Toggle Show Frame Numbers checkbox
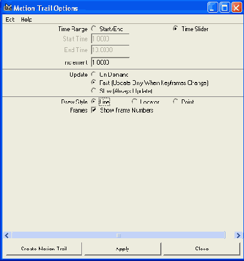This screenshot has width=244, height=261. [x=94, y=110]
